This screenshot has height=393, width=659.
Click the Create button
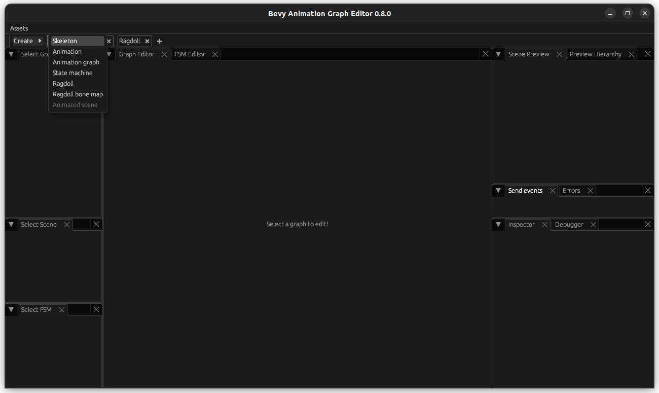click(x=24, y=41)
